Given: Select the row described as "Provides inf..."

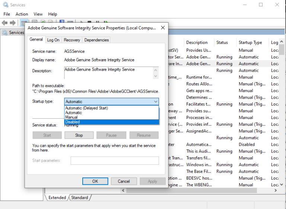Looking at the screenshot, I should (x=223, y=124).
